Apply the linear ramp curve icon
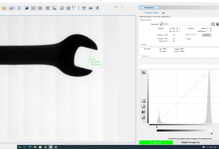The width and height of the screenshot is (219, 149). point(143,107)
